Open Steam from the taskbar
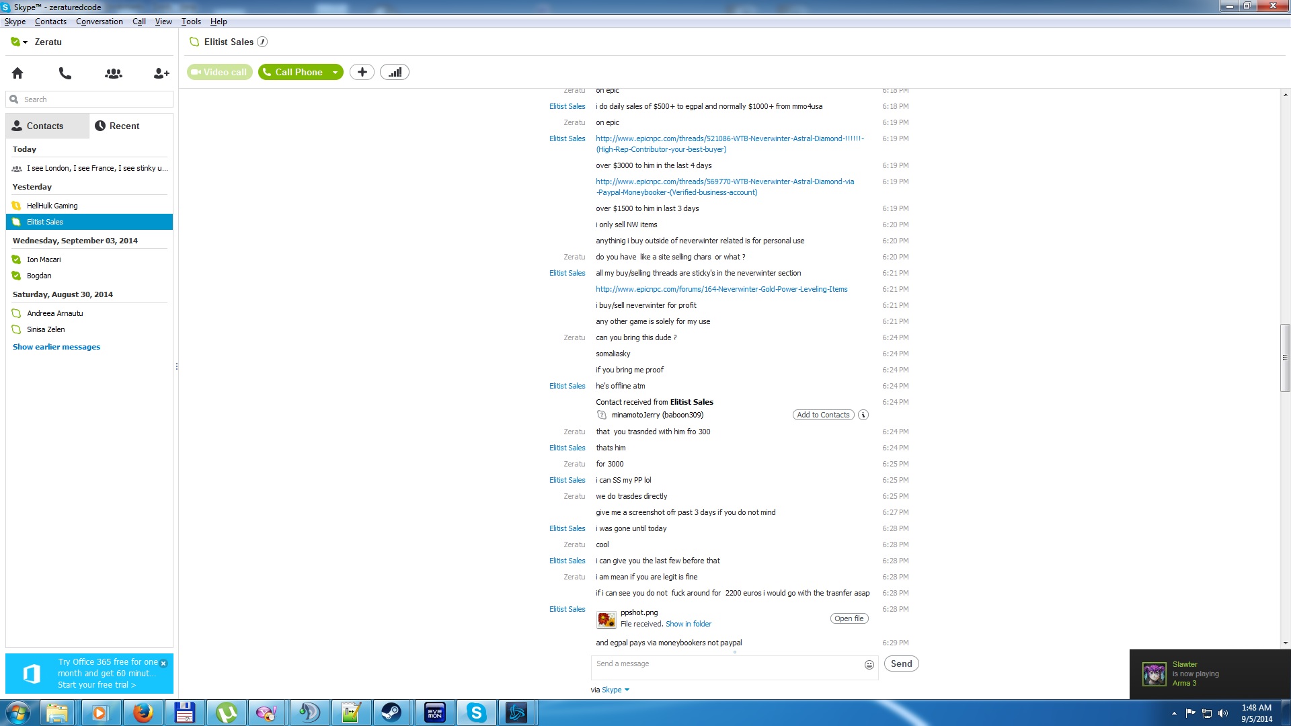The height and width of the screenshot is (726, 1291). point(391,713)
